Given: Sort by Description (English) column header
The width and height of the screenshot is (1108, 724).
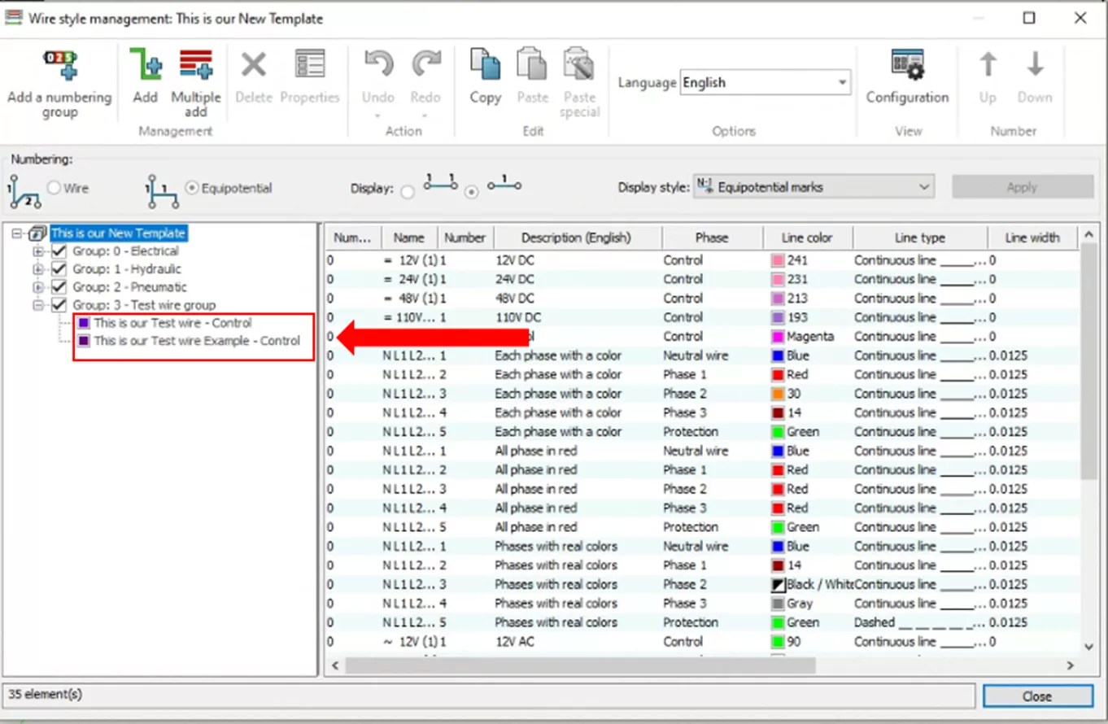Looking at the screenshot, I should click(x=577, y=238).
